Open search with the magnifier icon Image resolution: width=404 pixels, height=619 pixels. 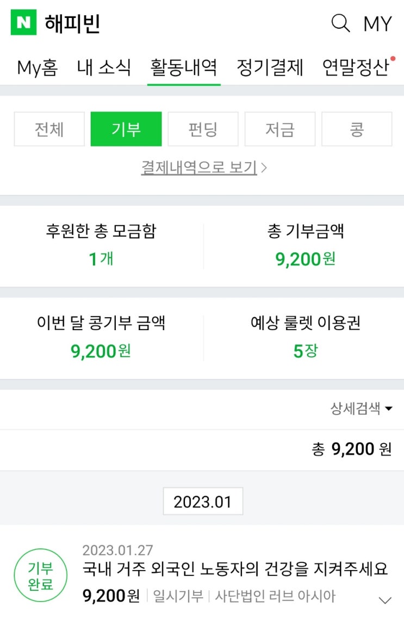[340, 23]
